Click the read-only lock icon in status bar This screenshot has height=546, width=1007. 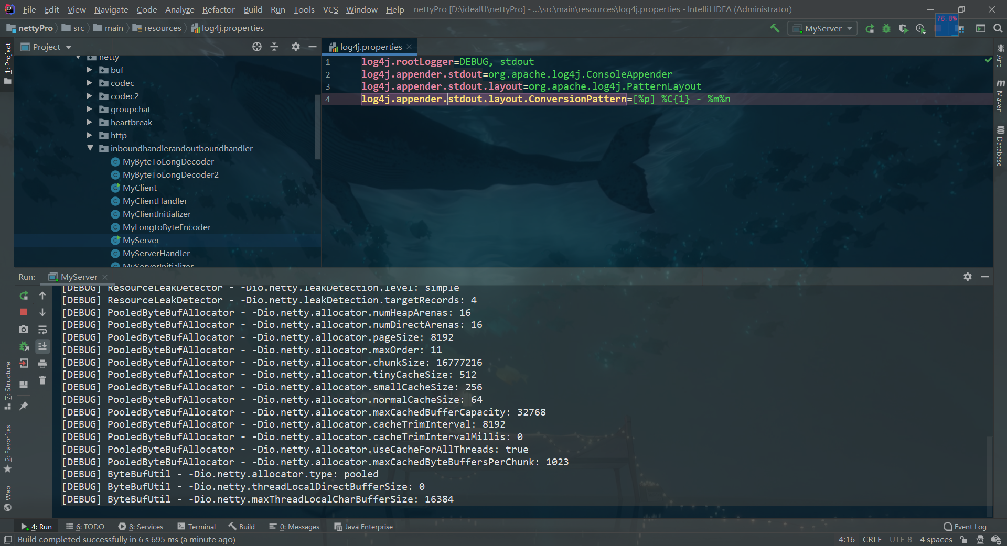pos(963,540)
